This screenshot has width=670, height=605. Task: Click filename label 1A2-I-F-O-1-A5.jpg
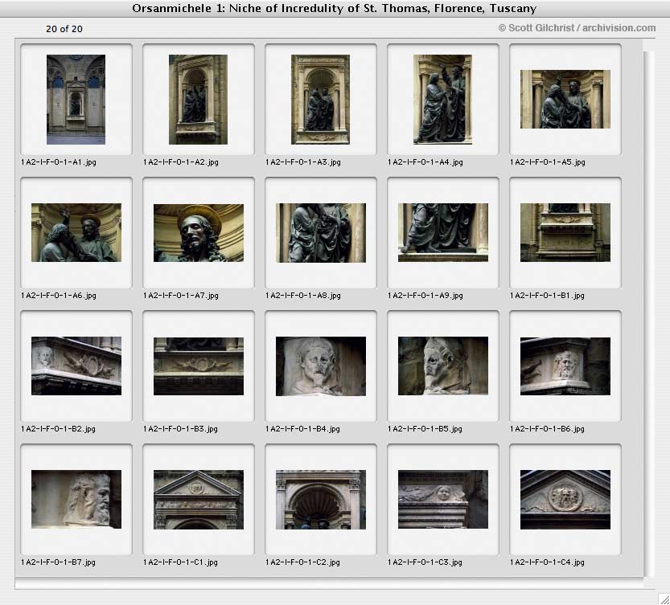point(548,162)
